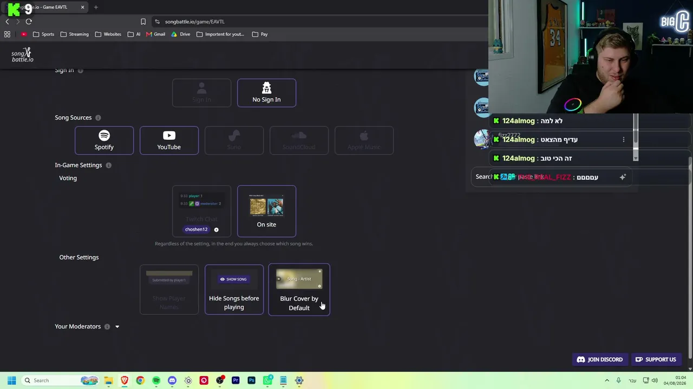Click the songbattle.io address bar
This screenshot has width=693, height=389.
(319, 22)
